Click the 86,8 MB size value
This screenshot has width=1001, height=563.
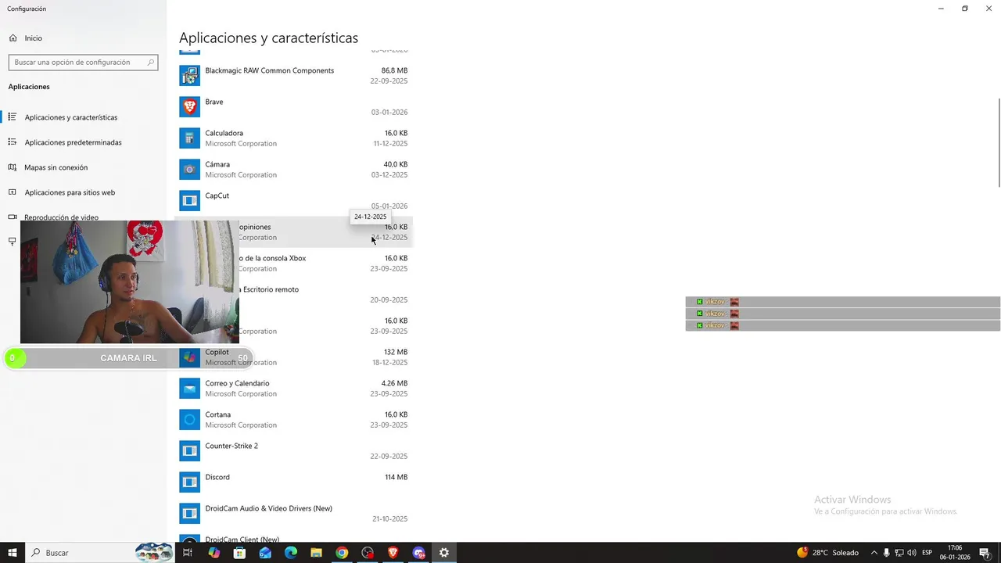(x=394, y=70)
